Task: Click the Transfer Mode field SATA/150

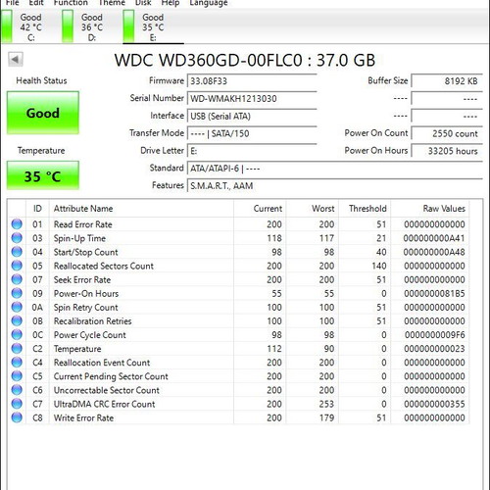Action: [252, 133]
